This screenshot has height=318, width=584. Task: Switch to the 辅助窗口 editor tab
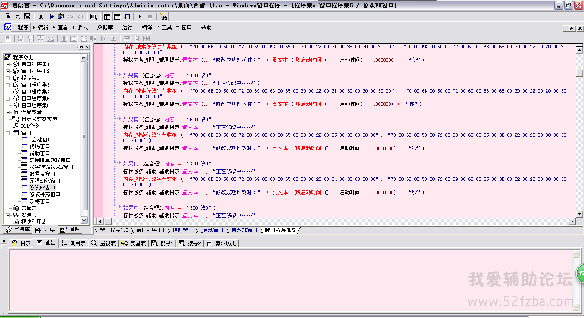click(182, 230)
